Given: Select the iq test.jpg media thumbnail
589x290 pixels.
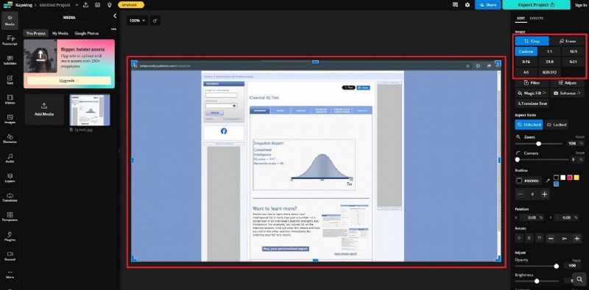Looking at the screenshot, I should click(x=90, y=109).
